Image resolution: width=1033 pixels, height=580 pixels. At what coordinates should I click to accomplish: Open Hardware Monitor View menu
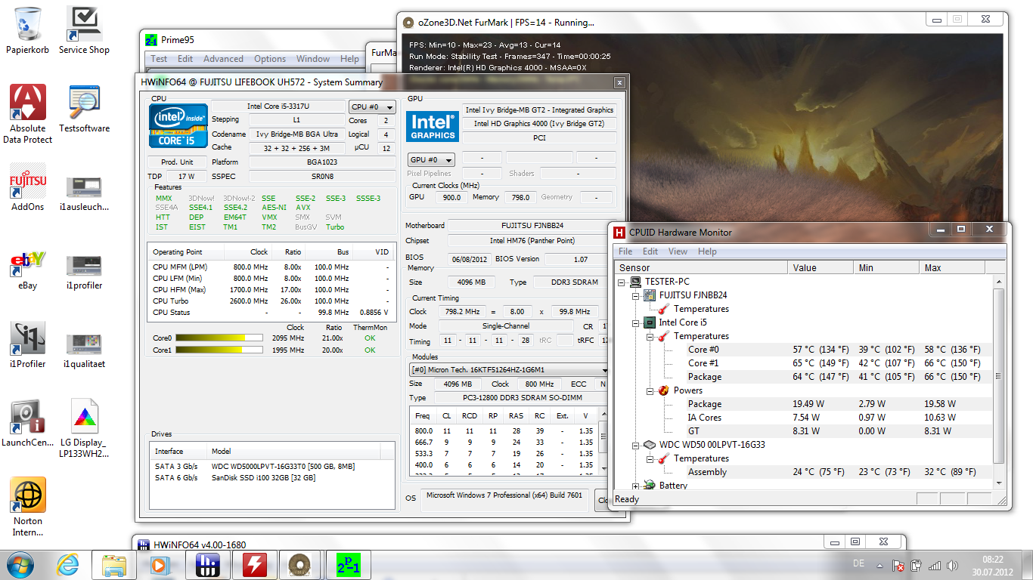point(678,251)
